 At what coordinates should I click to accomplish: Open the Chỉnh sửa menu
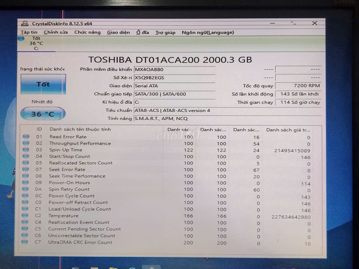56,32
